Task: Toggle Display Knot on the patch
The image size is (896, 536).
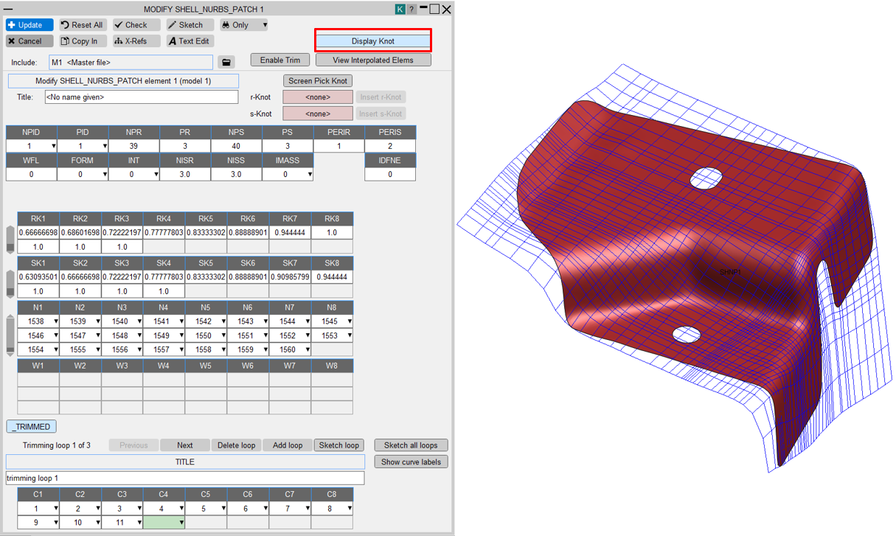Action: point(373,41)
